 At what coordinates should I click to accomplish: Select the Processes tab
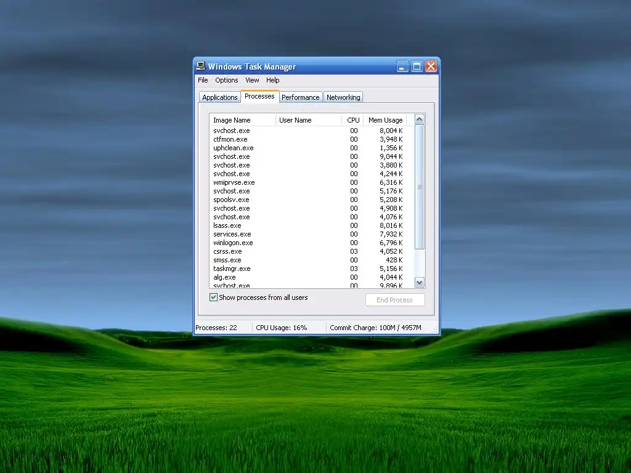click(259, 96)
